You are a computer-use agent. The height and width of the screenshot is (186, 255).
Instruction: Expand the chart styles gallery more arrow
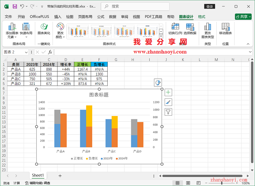161,37
